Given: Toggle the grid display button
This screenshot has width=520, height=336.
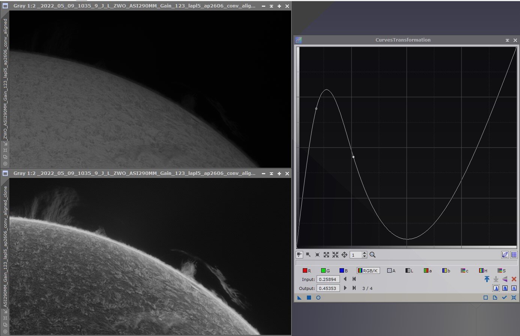Looking at the screenshot, I should (x=514, y=255).
